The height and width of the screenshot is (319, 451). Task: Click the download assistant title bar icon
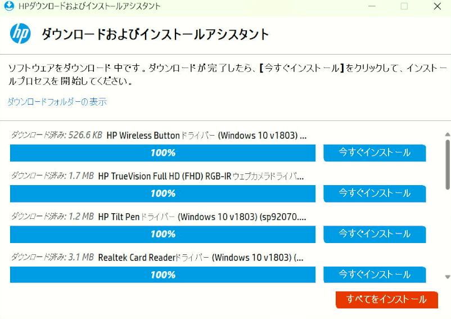pos(9,6)
